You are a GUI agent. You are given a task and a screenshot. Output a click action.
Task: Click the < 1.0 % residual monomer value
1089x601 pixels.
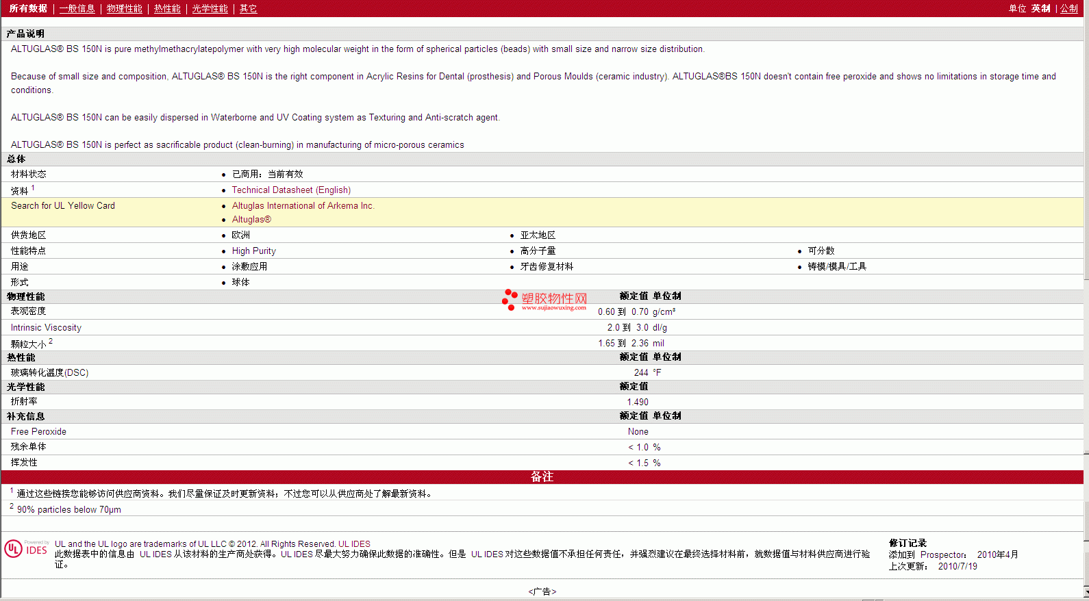(x=644, y=447)
